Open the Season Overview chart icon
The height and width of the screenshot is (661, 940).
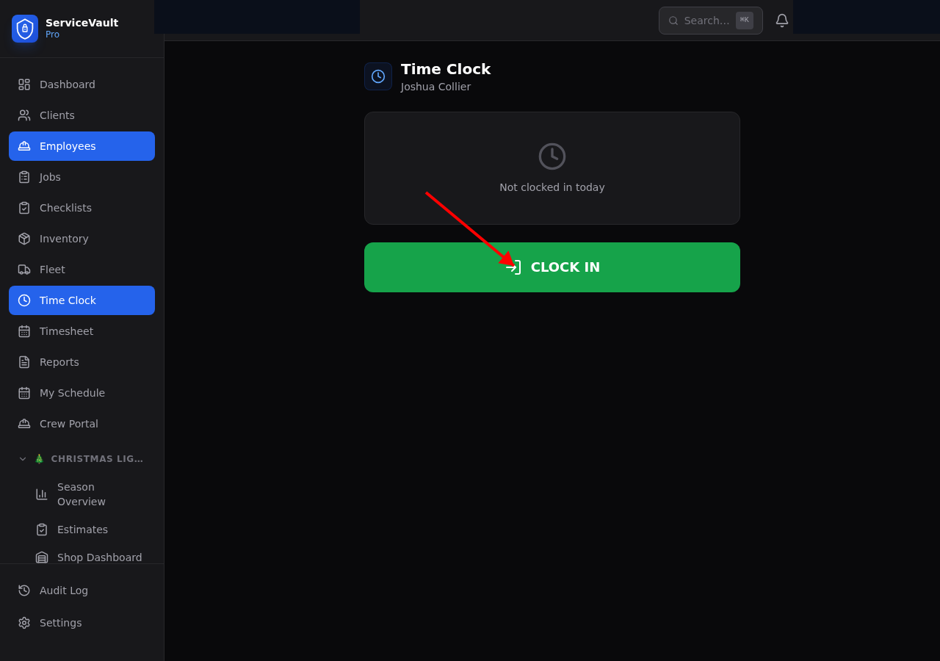coord(42,494)
